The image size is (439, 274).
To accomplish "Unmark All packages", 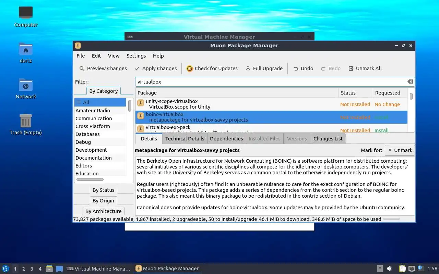I will (365, 68).
